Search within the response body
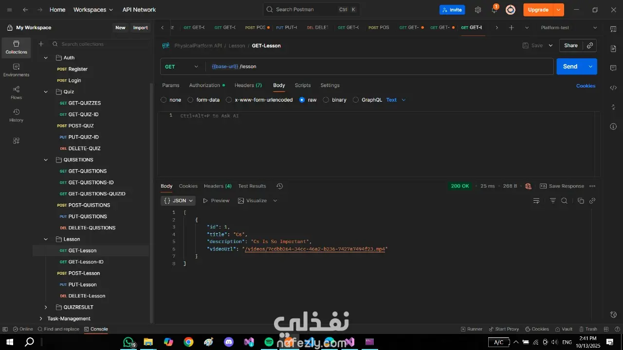This screenshot has width=623, height=350. (564, 201)
